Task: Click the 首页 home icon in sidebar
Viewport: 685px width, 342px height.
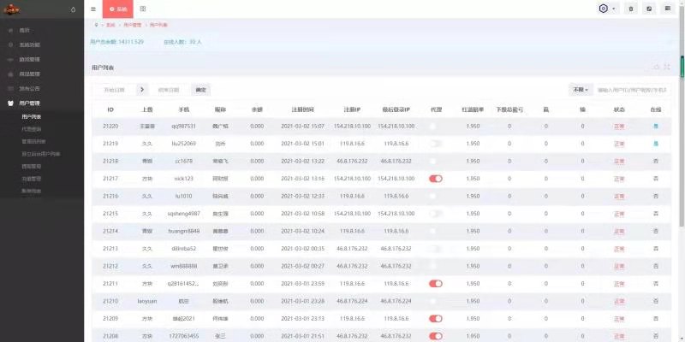Action: pos(10,29)
